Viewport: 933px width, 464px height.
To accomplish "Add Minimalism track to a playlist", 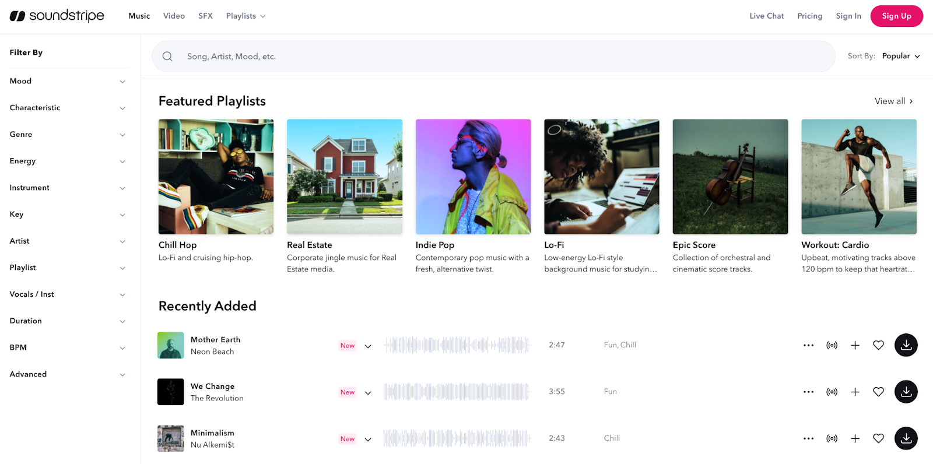I will [855, 438].
